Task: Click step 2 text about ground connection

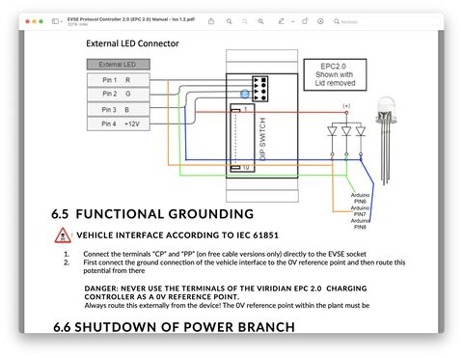Action: point(244,266)
